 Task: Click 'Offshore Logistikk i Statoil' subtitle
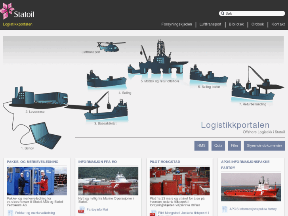pos(264,132)
